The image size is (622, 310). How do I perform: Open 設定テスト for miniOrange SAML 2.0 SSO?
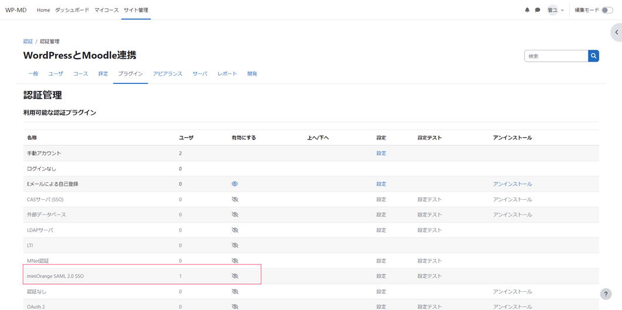point(430,276)
